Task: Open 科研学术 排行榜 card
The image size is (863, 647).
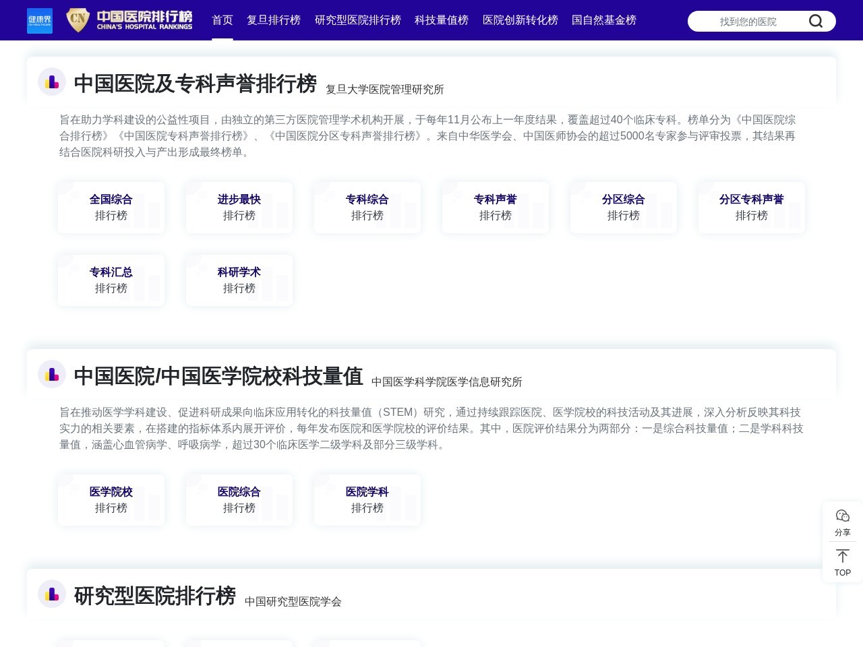Action: [x=239, y=280]
